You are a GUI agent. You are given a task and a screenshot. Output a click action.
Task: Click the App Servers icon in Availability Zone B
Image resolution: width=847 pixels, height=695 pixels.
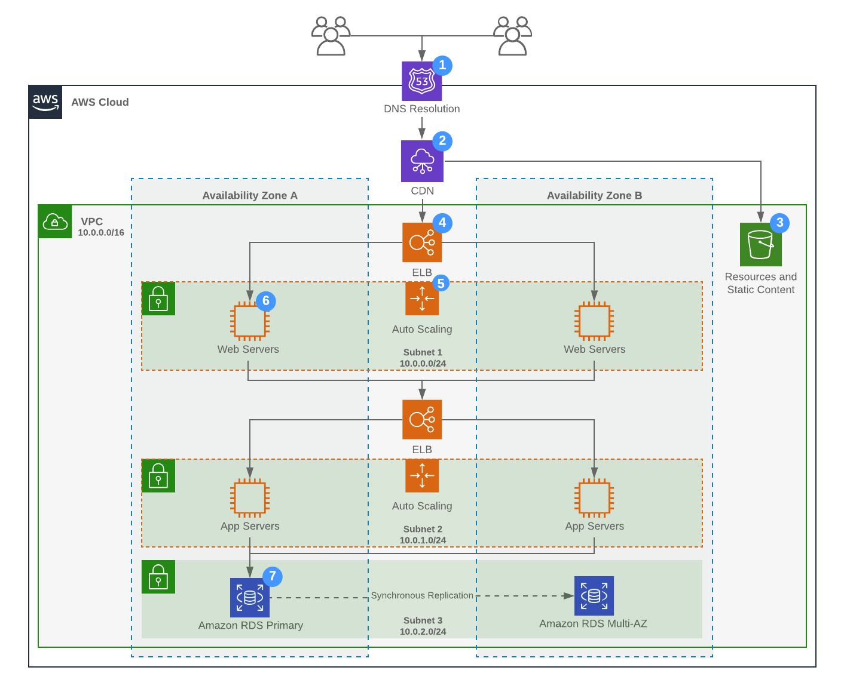(x=594, y=499)
